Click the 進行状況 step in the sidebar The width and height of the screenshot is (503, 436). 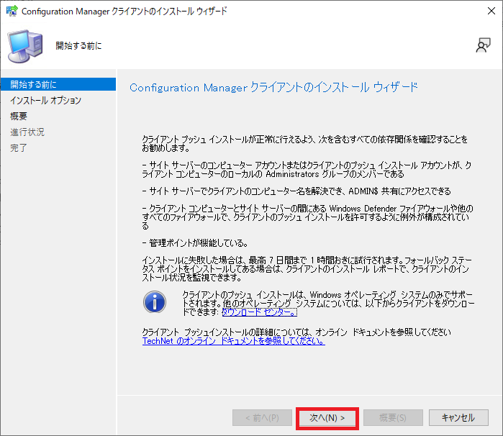(27, 132)
